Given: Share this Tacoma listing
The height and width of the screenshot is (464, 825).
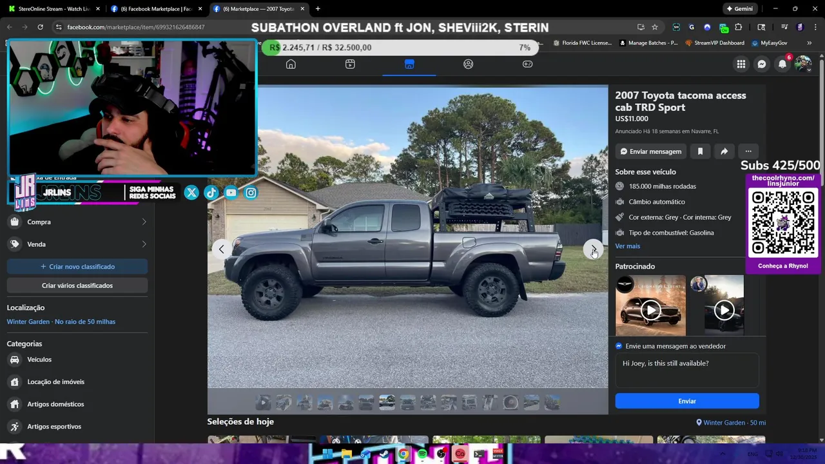Looking at the screenshot, I should [724, 151].
